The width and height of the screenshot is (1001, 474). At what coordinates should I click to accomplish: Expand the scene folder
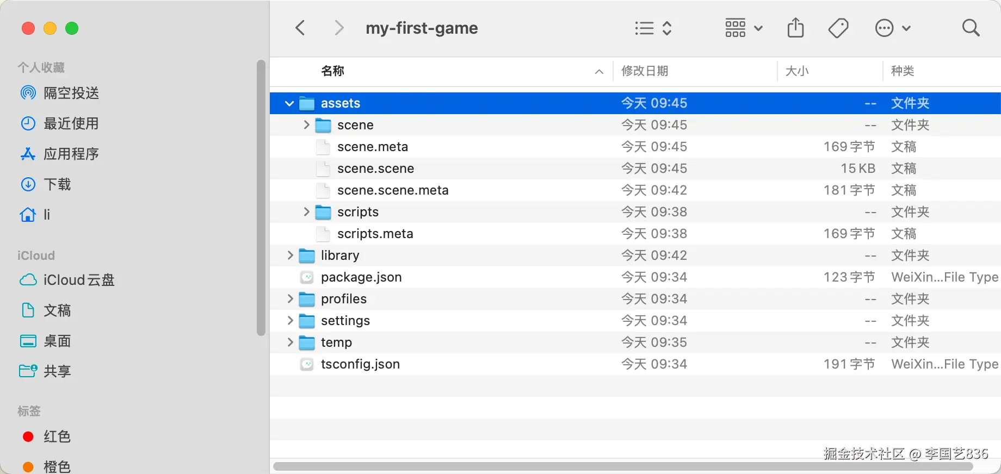[x=306, y=125]
